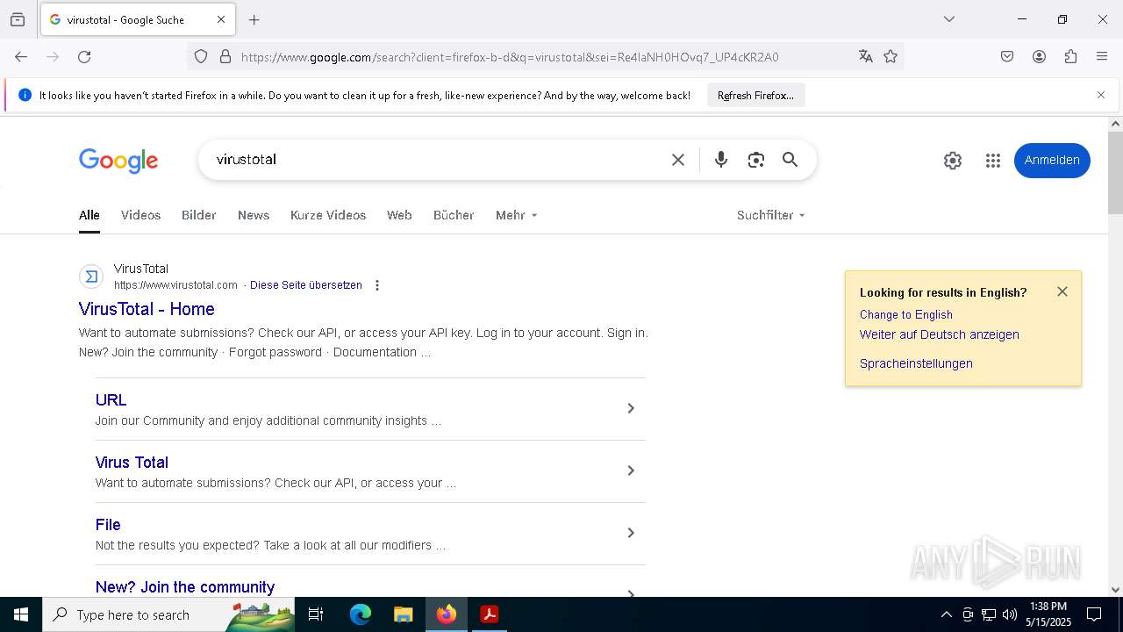
Task: Open Google quick settings gear
Action: 953,161
